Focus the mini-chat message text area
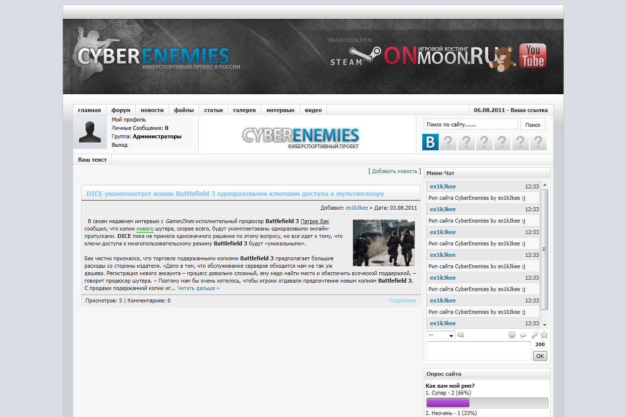 pos(479,351)
